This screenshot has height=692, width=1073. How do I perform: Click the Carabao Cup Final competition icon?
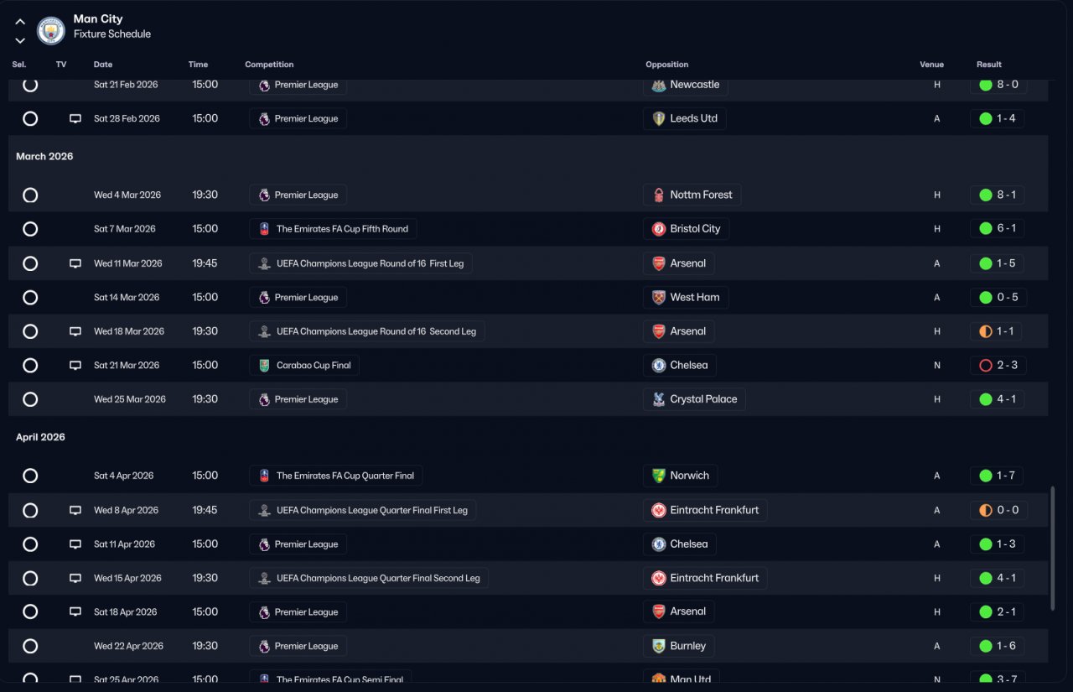point(264,366)
